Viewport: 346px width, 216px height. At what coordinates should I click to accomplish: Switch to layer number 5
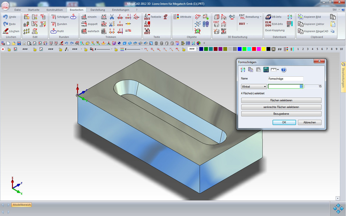pyautogui.click(x=318, y=49)
